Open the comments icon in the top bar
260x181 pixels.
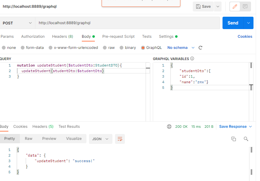click(245, 6)
